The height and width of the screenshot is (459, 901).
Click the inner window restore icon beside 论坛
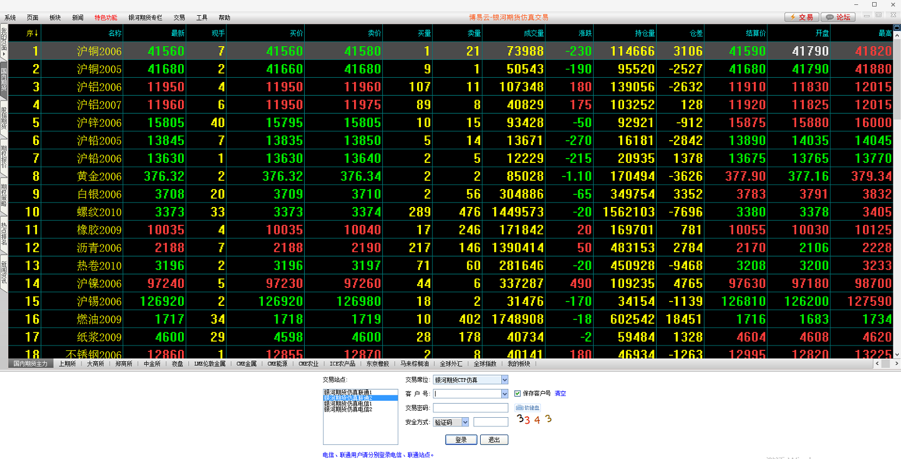pyautogui.click(x=879, y=16)
